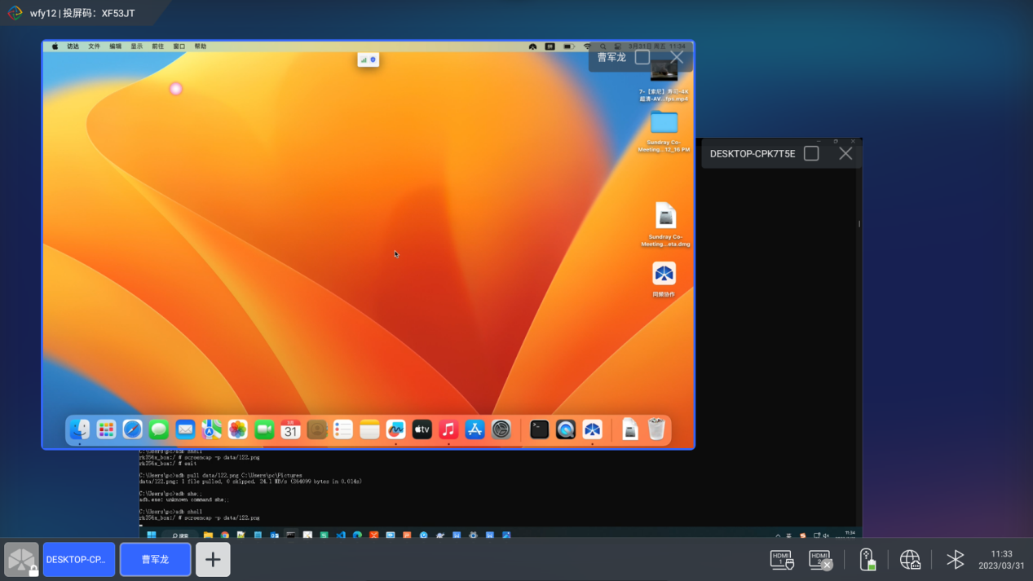
Task: Open the Photos app in the dock
Action: 238,429
